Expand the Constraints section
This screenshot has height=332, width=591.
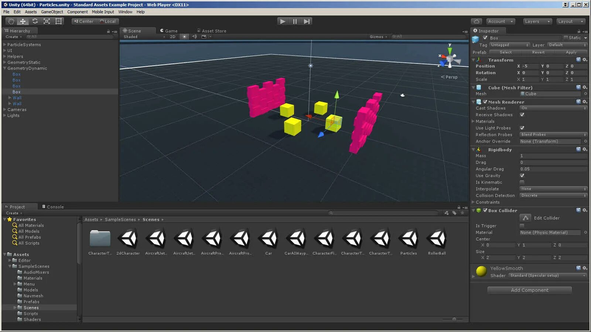473,202
